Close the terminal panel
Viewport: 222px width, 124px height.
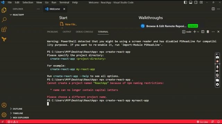(218, 32)
